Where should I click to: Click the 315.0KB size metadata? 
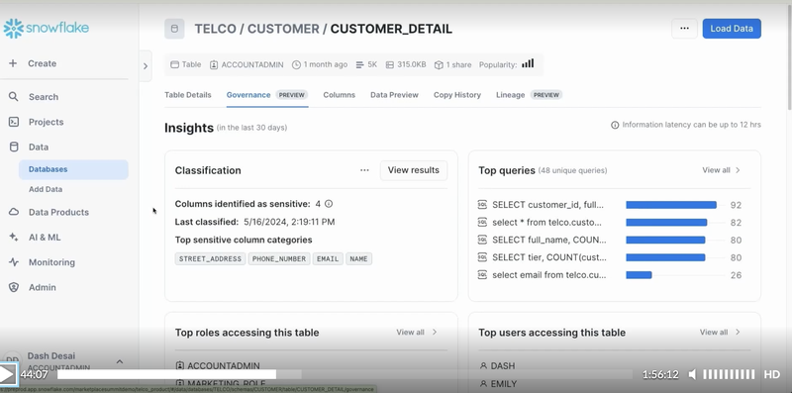406,64
